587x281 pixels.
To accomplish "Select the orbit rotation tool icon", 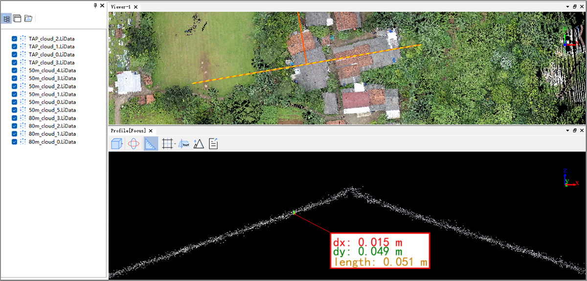I will point(134,144).
